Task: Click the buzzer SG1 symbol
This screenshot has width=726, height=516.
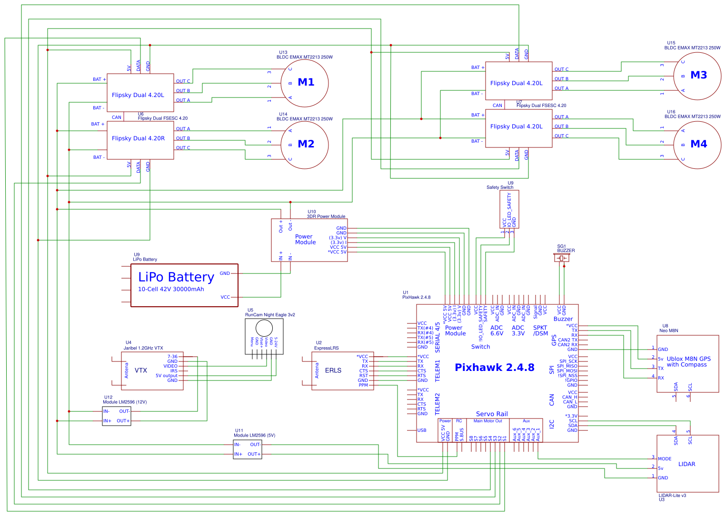Action: pos(562,258)
